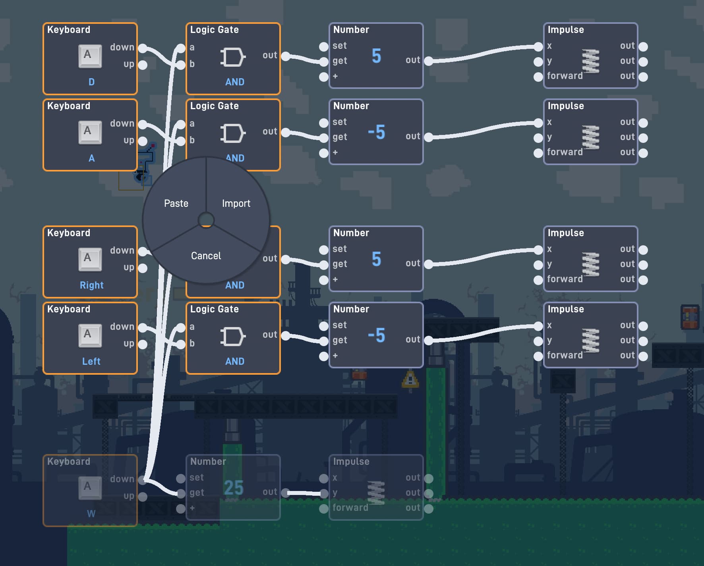This screenshot has height=566, width=704.
Task: Click the D key label on the first Keyboard node
Action: click(91, 82)
